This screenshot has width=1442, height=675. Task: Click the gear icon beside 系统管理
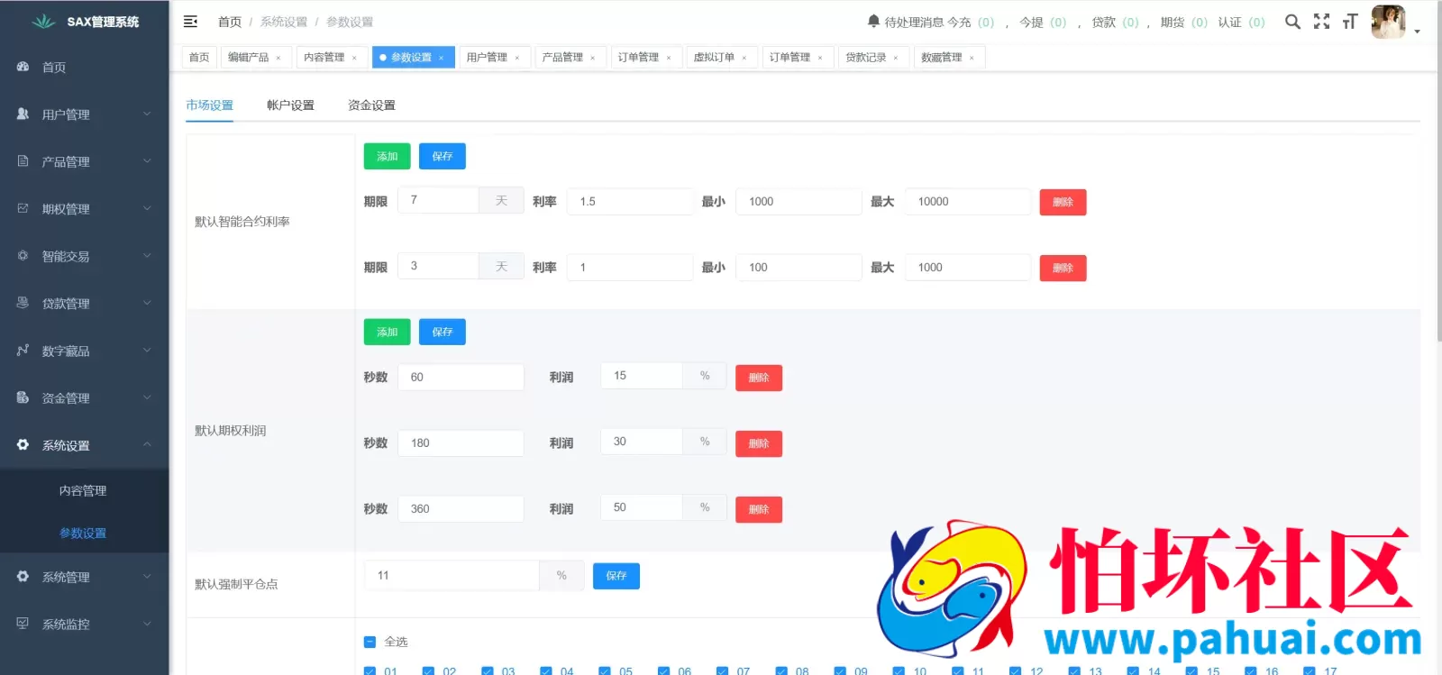(x=23, y=577)
